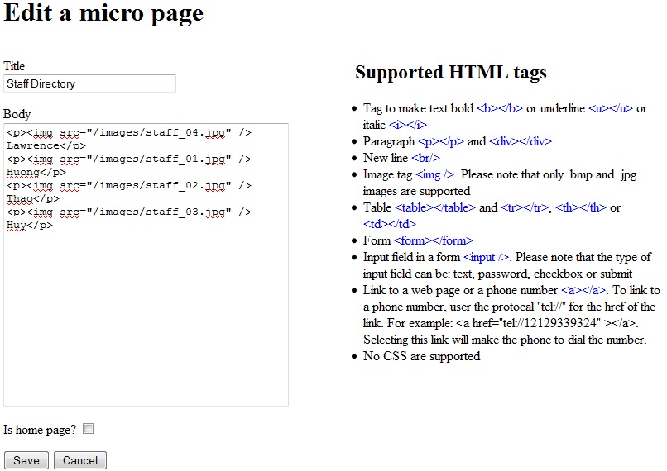Click the Cancel button
The height and width of the screenshot is (471, 667).
tap(80, 460)
